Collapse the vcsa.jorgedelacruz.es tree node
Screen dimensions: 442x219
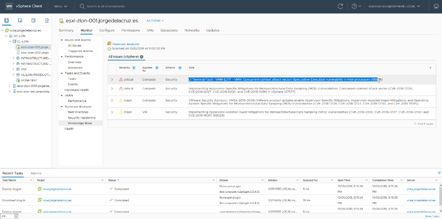pyautogui.click(x=3, y=30)
